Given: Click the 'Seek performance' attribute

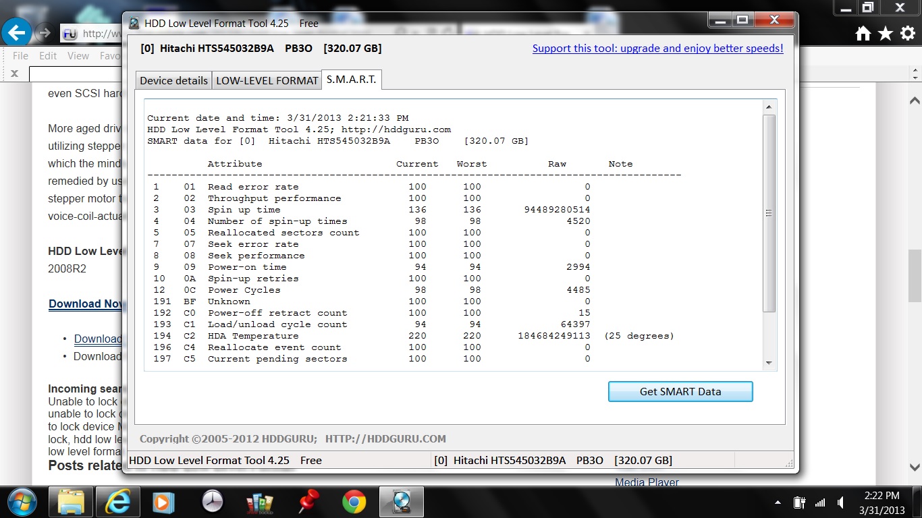Looking at the screenshot, I should (x=256, y=256).
